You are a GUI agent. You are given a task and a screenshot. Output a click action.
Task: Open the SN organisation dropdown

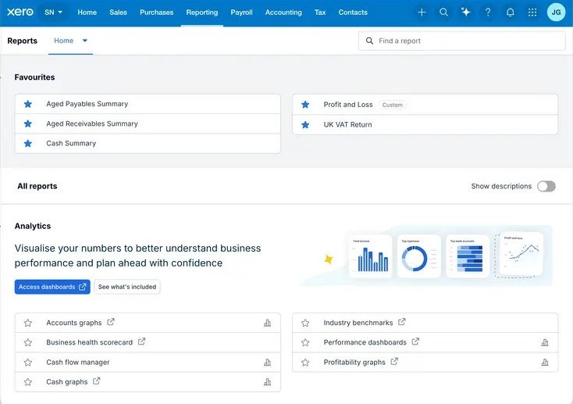(53, 12)
